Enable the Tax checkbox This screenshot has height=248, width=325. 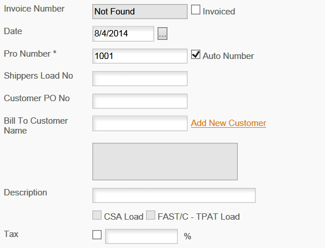(97, 235)
